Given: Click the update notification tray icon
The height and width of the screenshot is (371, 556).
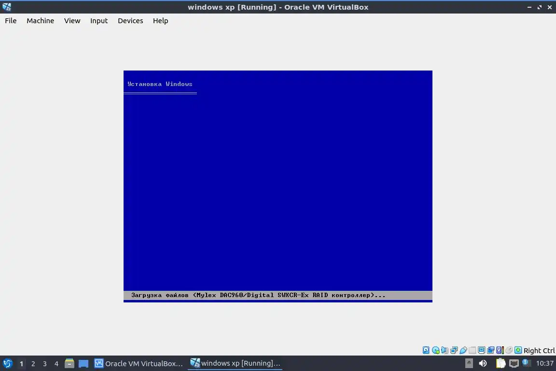Looking at the screenshot, I should [526, 363].
